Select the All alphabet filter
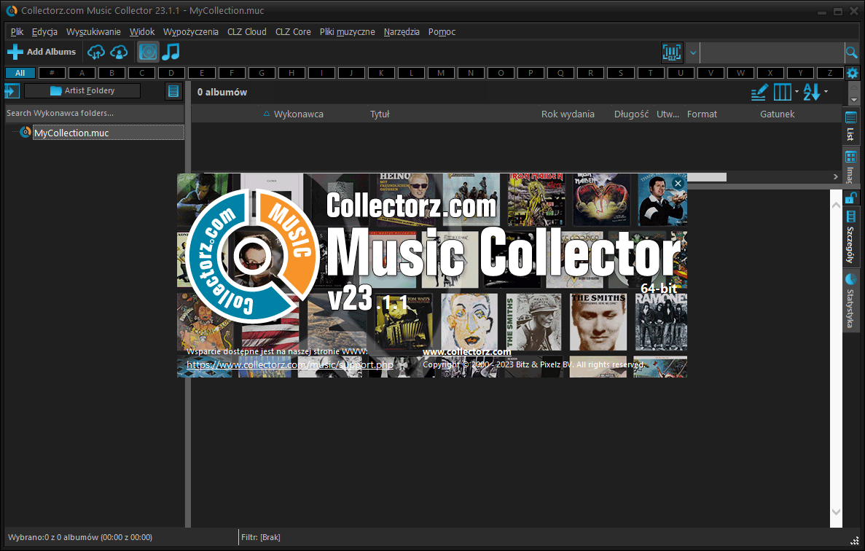The width and height of the screenshot is (865, 551). pos(20,73)
